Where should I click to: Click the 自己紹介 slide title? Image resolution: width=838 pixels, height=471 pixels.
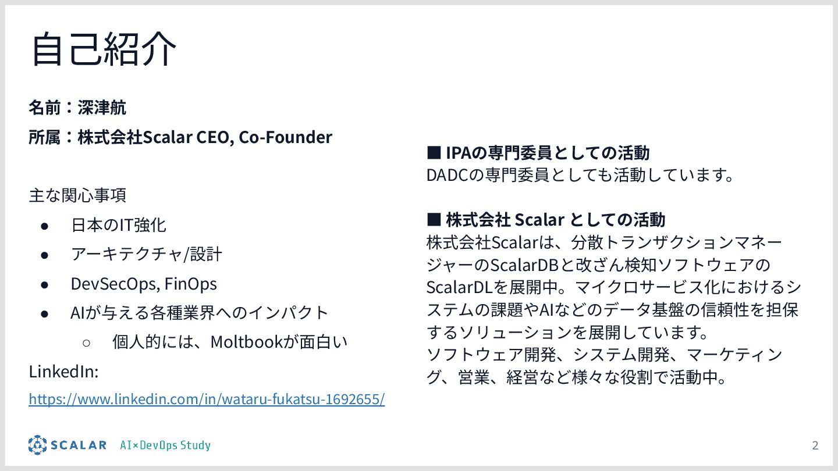click(104, 49)
